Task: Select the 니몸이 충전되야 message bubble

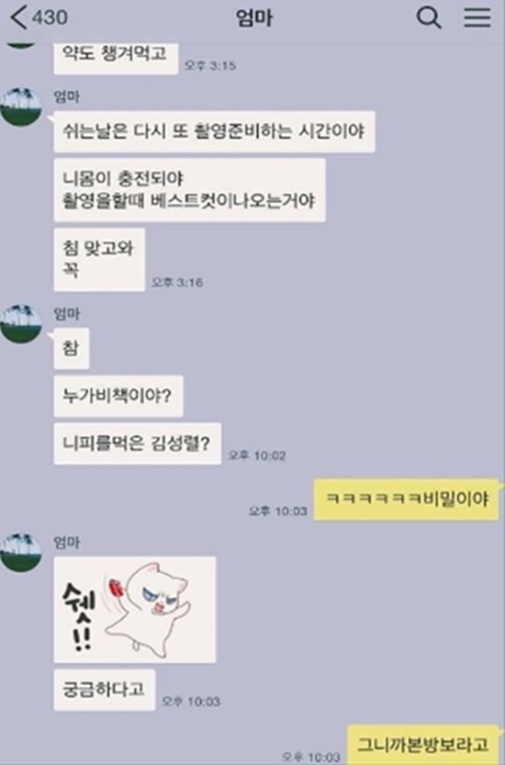Action: click(189, 190)
